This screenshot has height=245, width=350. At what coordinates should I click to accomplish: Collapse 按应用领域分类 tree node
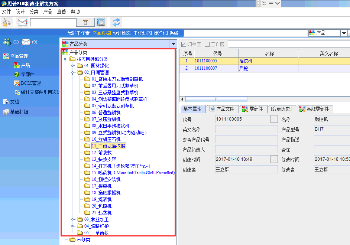coord(65,59)
